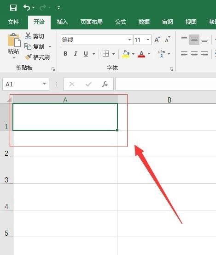This screenshot has width=216, height=255.
Task: Align text right
Action: (x=204, y=54)
